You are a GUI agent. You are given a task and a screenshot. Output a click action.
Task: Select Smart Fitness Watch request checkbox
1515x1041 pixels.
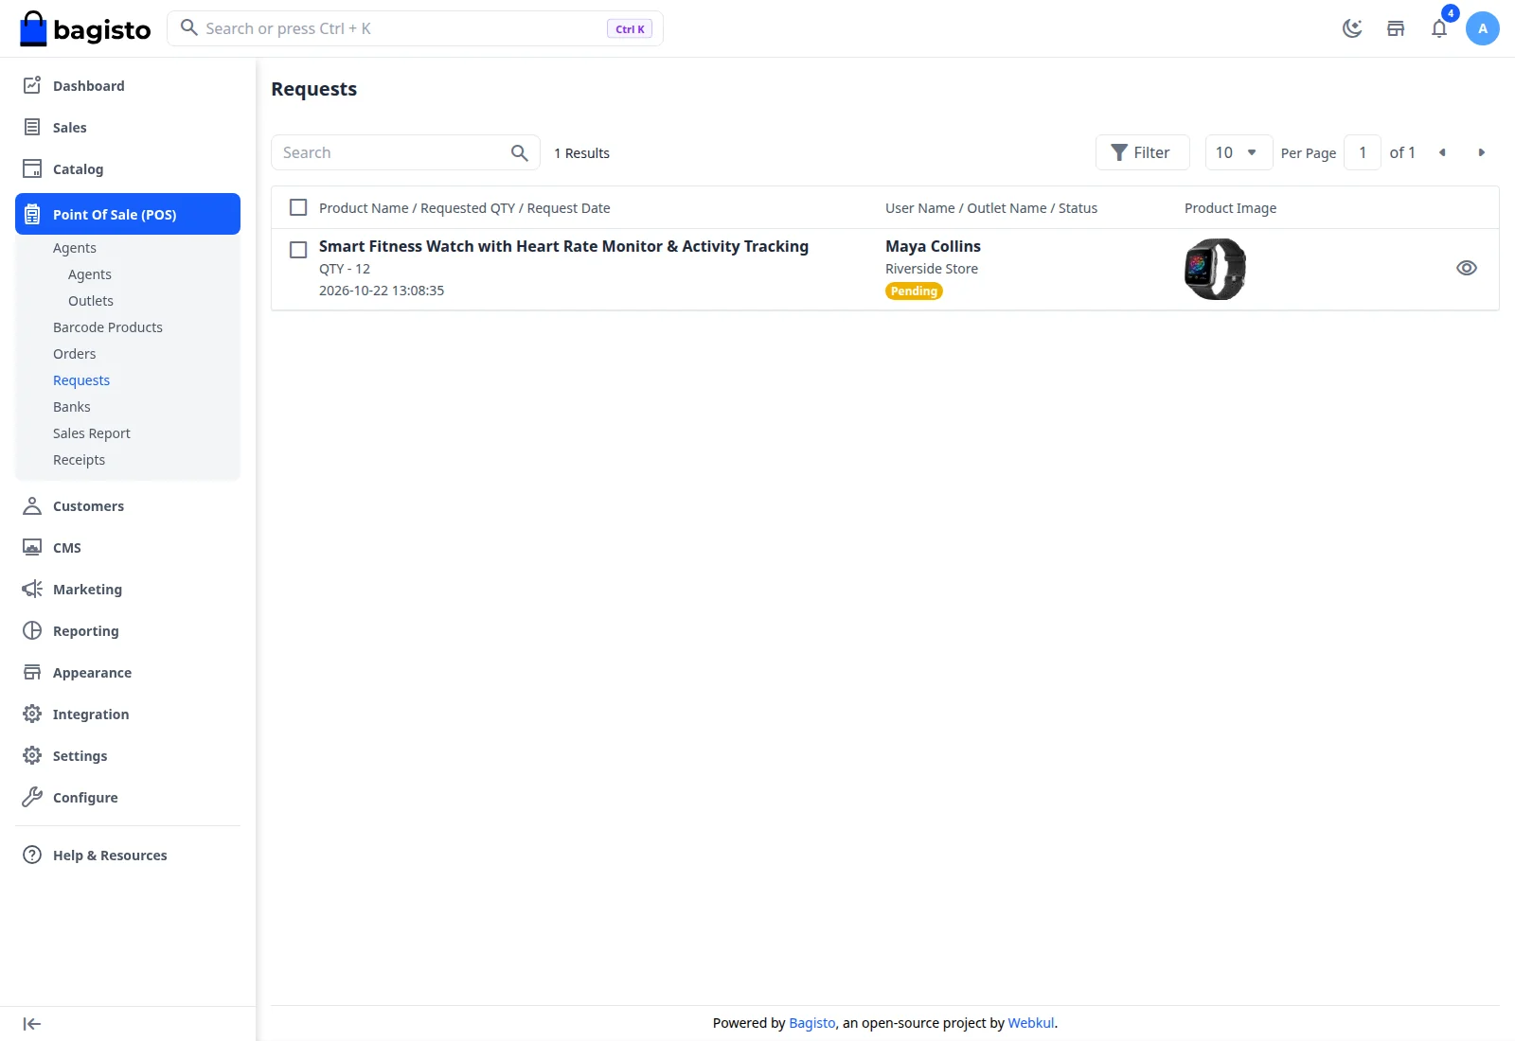298,250
